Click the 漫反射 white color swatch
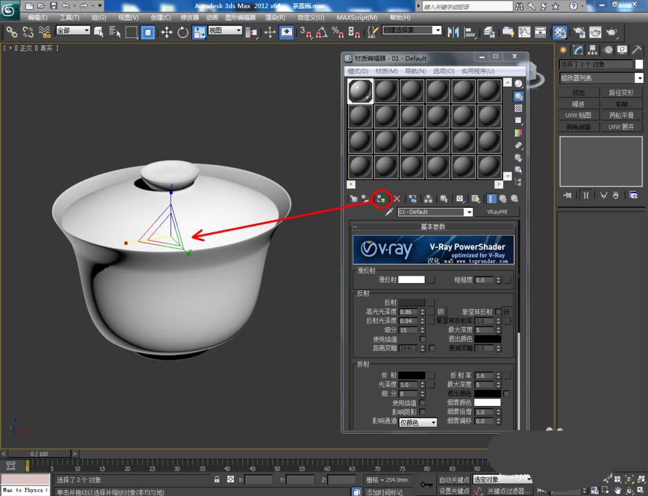Image resolution: width=648 pixels, height=496 pixels. 411,280
